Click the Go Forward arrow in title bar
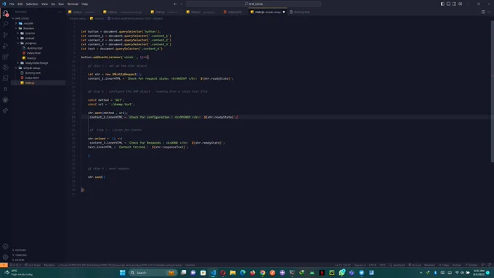This screenshot has height=278, width=494. click(182, 4)
